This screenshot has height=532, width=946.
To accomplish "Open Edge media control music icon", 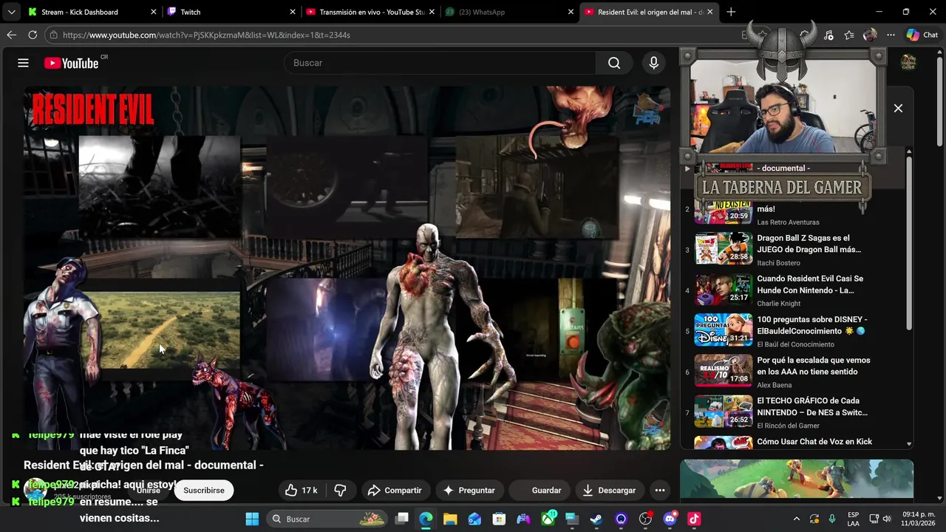I will coord(828,35).
